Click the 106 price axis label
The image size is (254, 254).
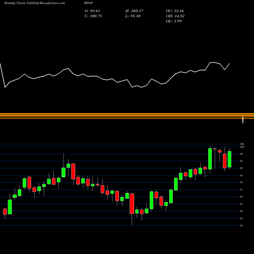242,144
